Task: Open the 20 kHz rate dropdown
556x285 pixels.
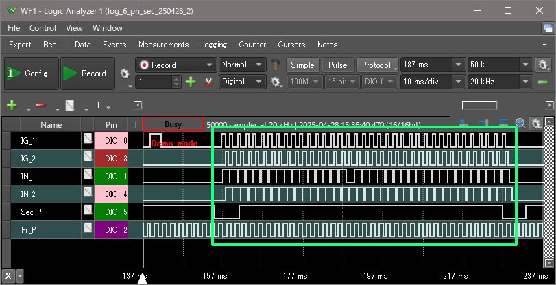Action: (x=500, y=82)
